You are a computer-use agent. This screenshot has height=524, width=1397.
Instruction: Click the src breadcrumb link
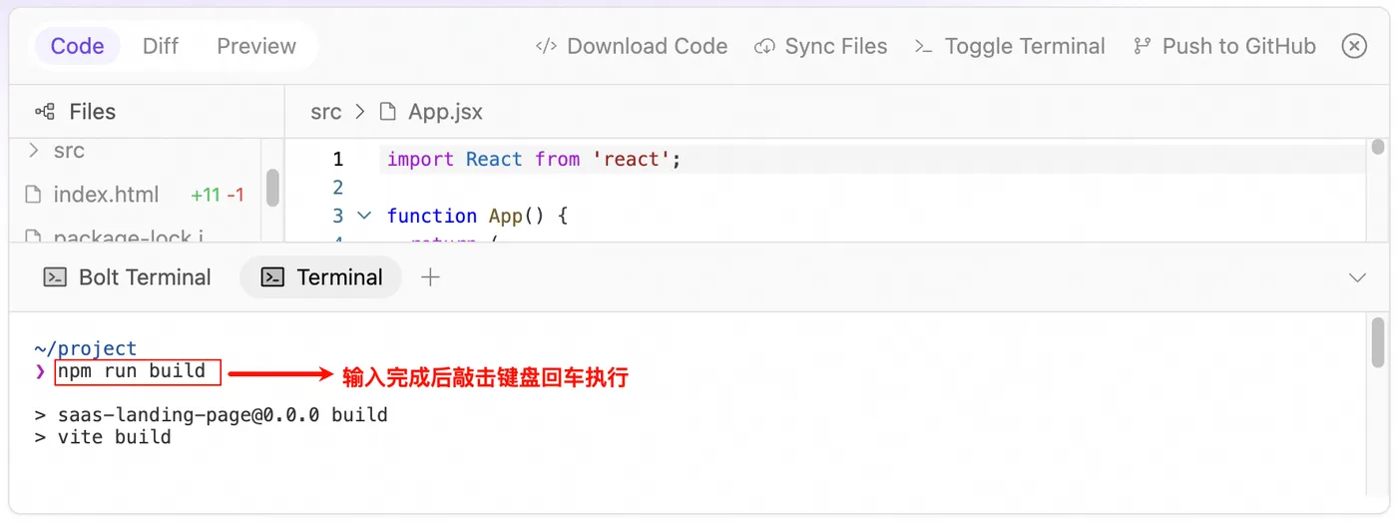[x=325, y=112]
